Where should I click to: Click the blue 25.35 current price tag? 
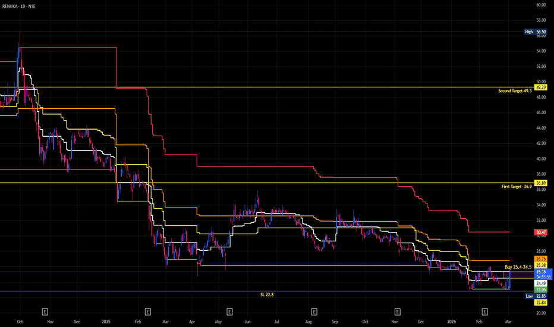click(543, 274)
